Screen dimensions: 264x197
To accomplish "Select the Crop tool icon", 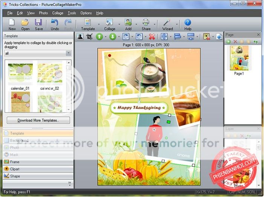I will pos(89,36).
